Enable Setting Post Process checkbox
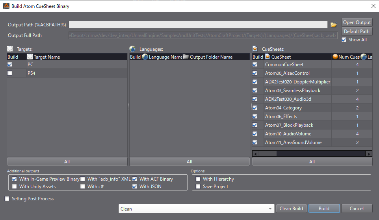This screenshot has height=220, width=379. 7,198
